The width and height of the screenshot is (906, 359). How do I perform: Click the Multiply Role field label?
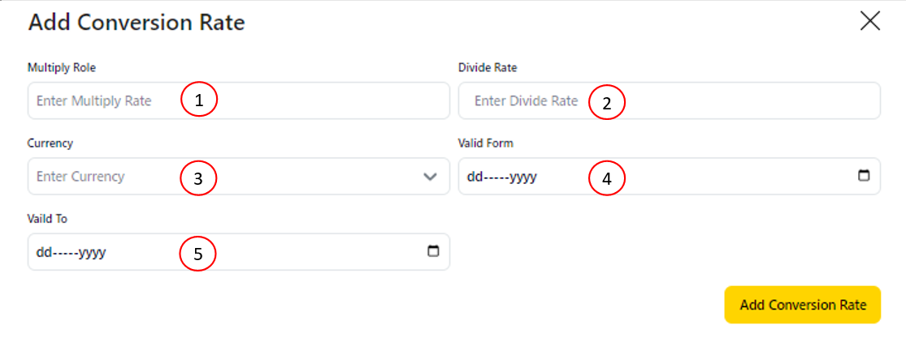tap(62, 67)
